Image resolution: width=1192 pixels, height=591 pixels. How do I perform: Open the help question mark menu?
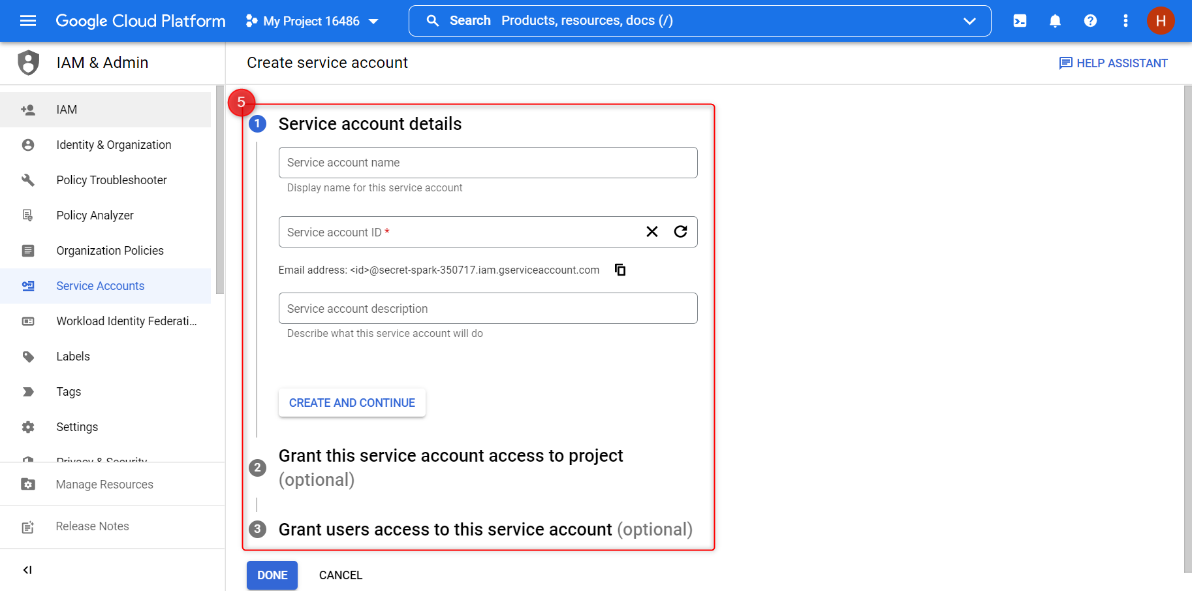pos(1090,20)
